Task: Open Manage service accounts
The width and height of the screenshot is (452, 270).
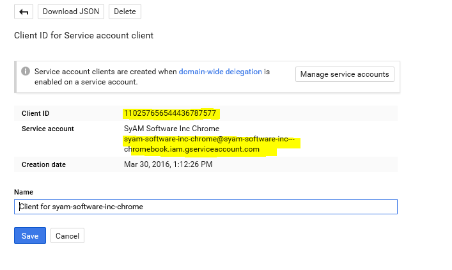Action: [x=345, y=74]
